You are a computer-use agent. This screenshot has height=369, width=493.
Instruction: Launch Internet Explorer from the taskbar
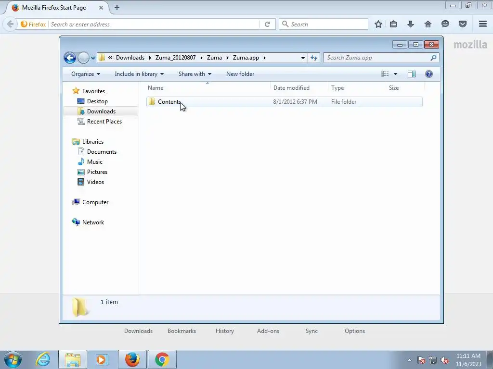(43, 359)
